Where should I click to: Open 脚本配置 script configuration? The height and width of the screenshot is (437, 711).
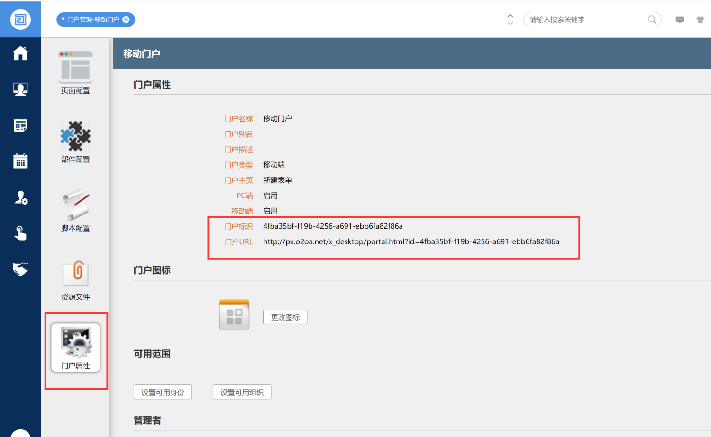tap(75, 211)
